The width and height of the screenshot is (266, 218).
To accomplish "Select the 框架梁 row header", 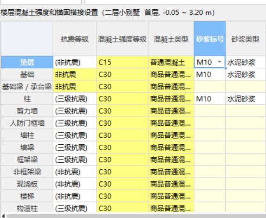I will (27, 160).
